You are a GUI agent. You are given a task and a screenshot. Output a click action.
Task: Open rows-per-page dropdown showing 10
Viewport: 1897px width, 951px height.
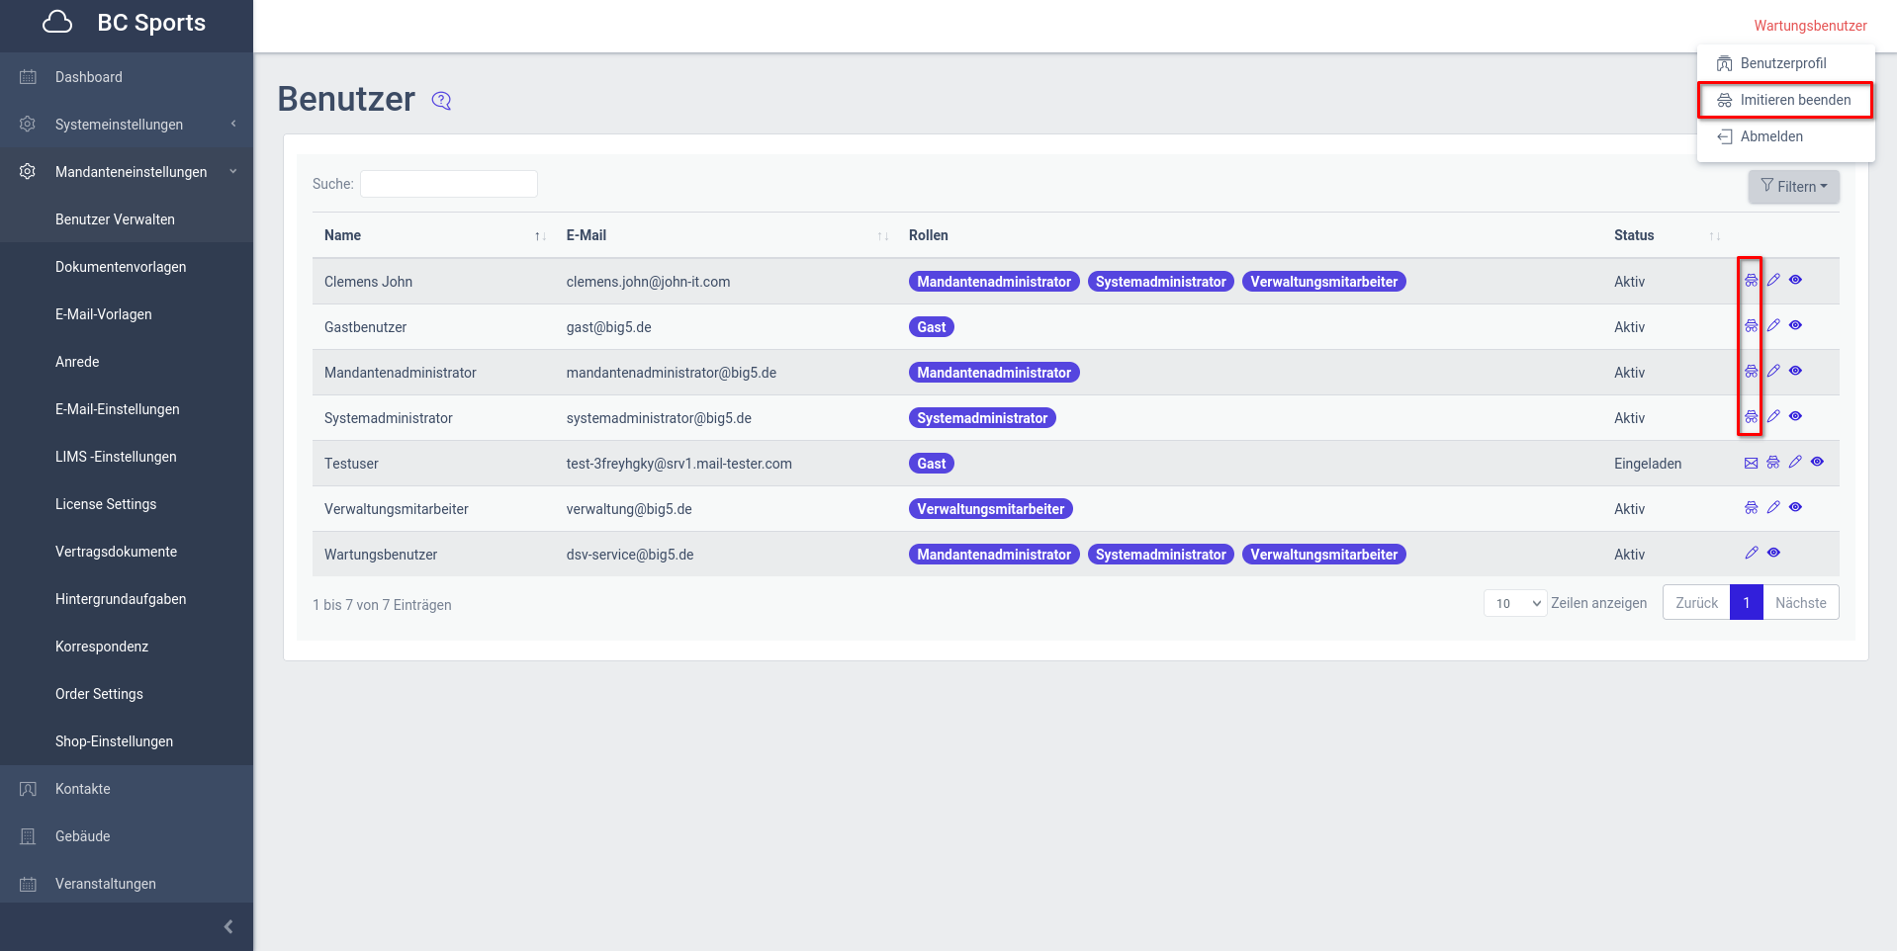point(1514,603)
